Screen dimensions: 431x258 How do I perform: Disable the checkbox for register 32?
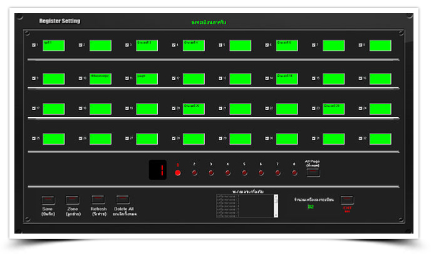click(361, 138)
